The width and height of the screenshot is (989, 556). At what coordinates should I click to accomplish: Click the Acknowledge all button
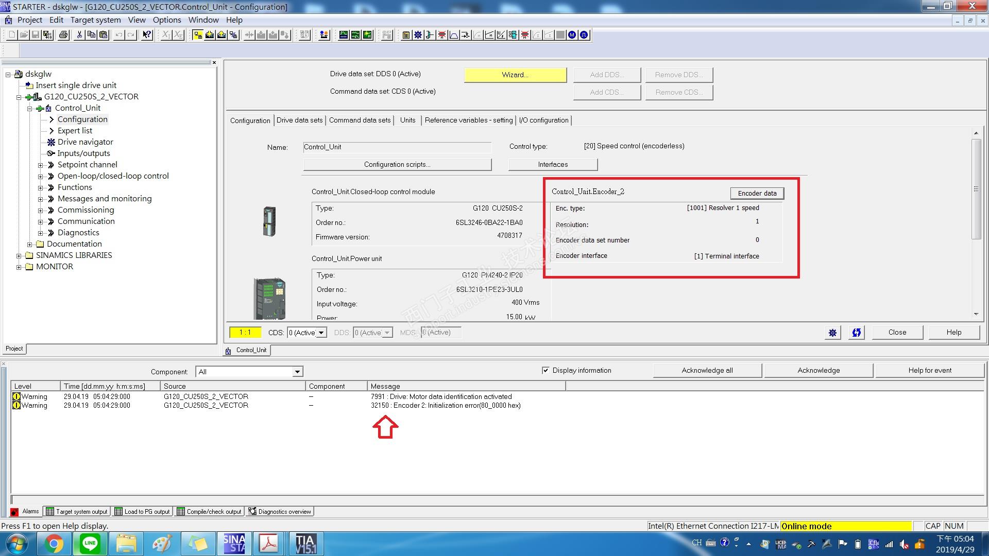[x=707, y=370]
